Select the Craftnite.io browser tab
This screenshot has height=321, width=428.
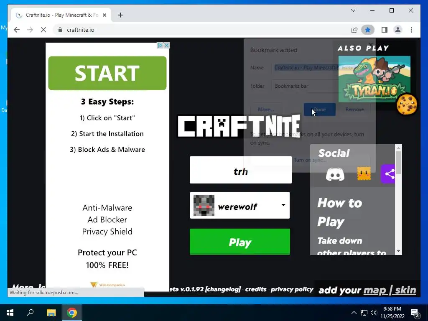tap(61, 15)
